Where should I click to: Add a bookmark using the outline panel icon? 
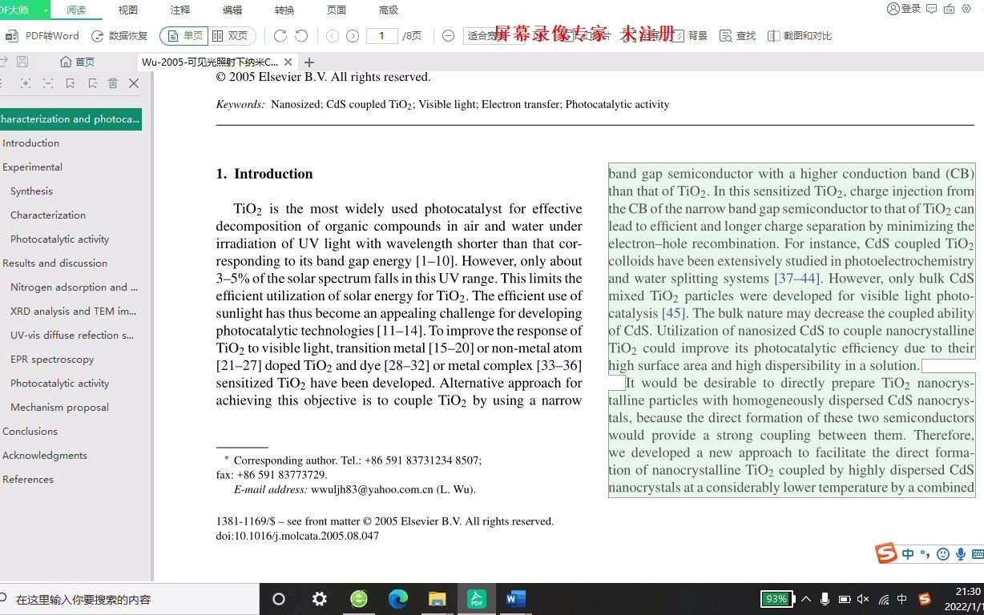click(70, 83)
